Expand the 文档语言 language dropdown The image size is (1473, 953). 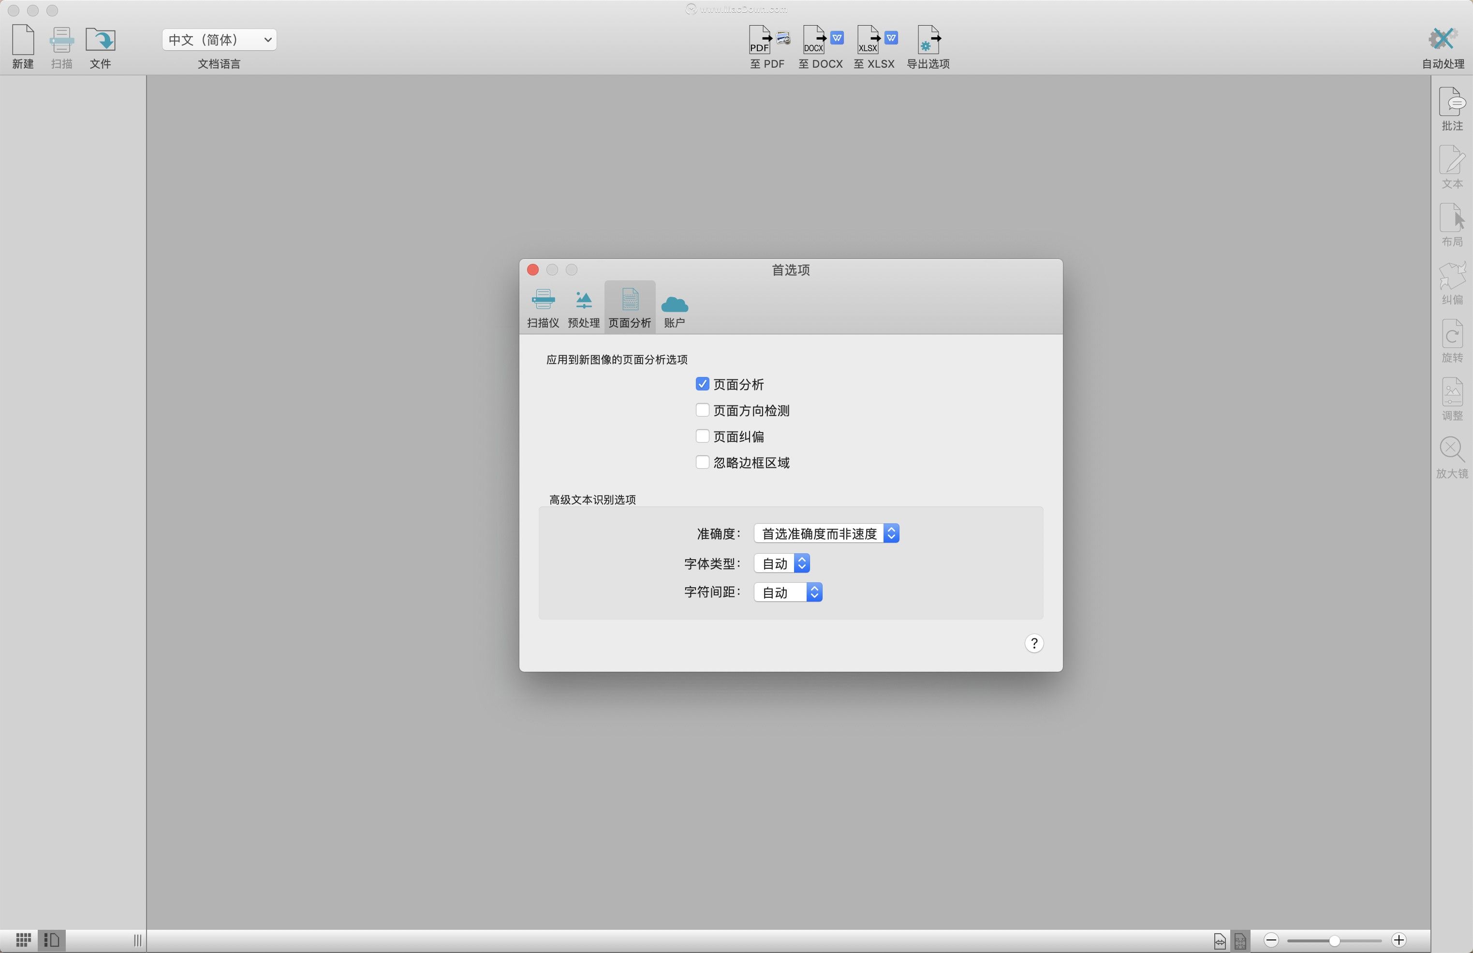219,40
